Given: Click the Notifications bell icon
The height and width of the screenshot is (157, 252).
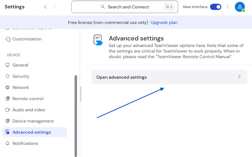Looking at the screenshot, I should tap(8, 143).
